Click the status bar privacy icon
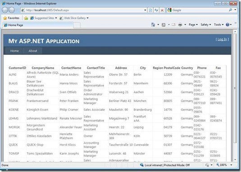Image resolution: width=241 pixels, height=172 pixels. point(207,165)
